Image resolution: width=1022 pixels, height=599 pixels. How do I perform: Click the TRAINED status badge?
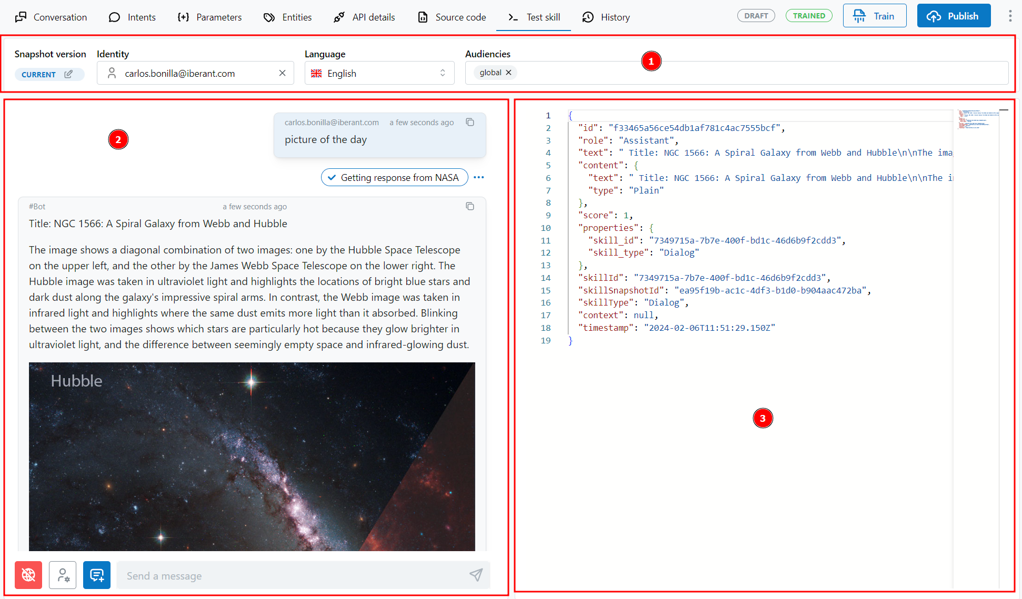809,16
